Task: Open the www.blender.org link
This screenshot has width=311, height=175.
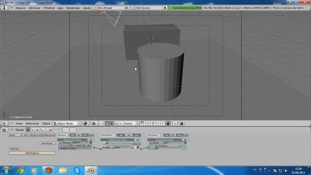Action: point(185,8)
